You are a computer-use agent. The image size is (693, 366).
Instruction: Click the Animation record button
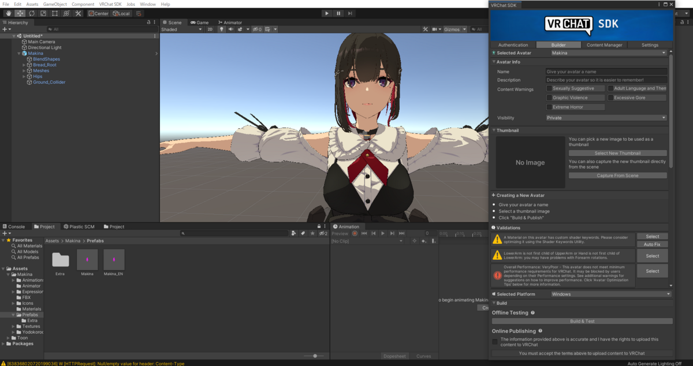tap(355, 233)
